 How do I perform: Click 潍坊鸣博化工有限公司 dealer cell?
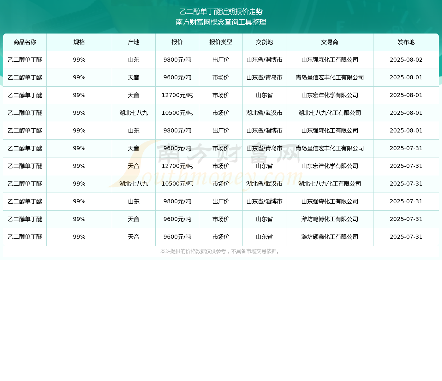click(330, 219)
